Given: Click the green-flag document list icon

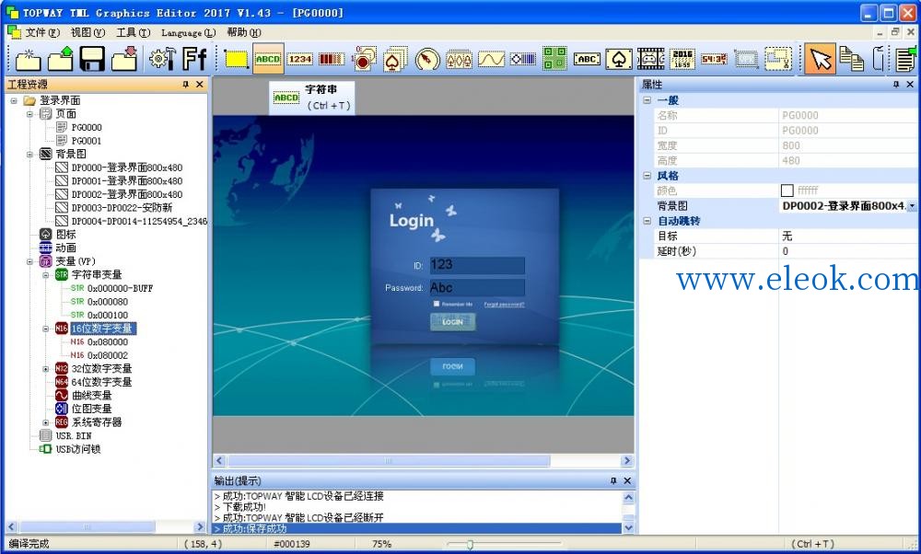Looking at the screenshot, I should coord(907,59).
